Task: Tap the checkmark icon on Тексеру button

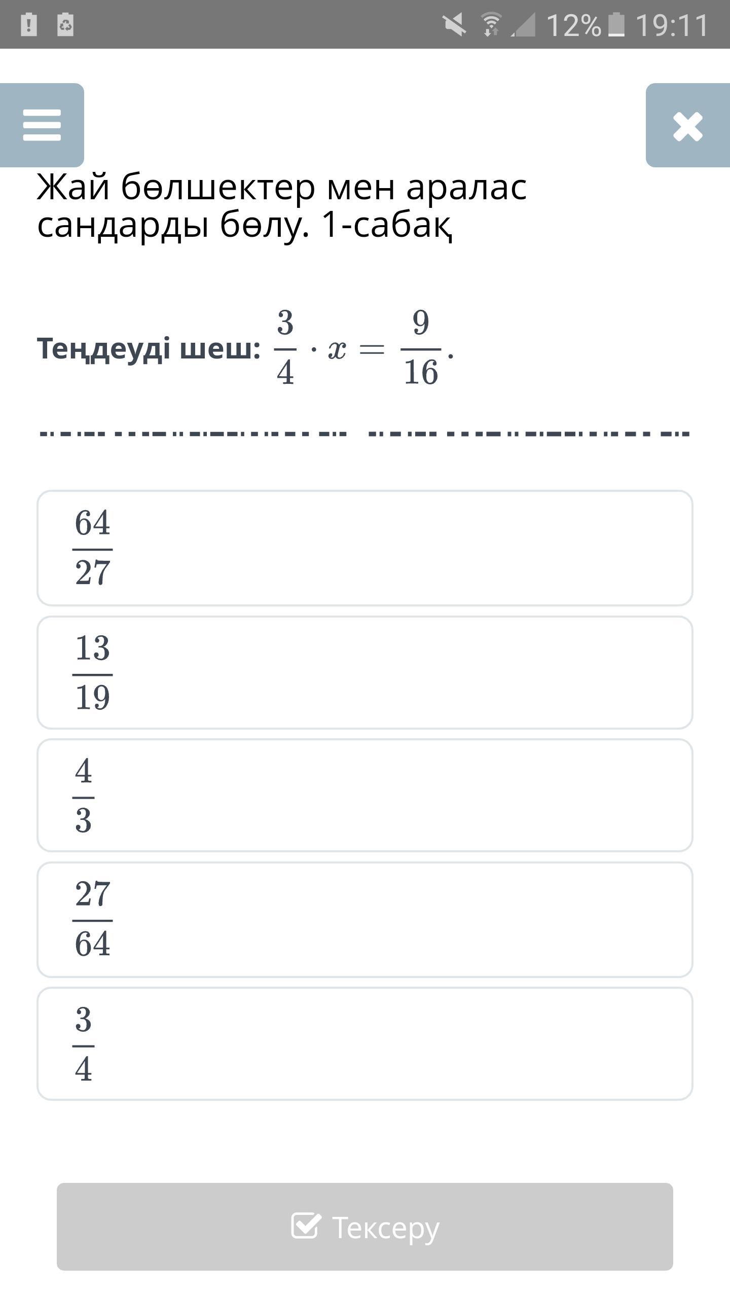Action: point(306,1226)
